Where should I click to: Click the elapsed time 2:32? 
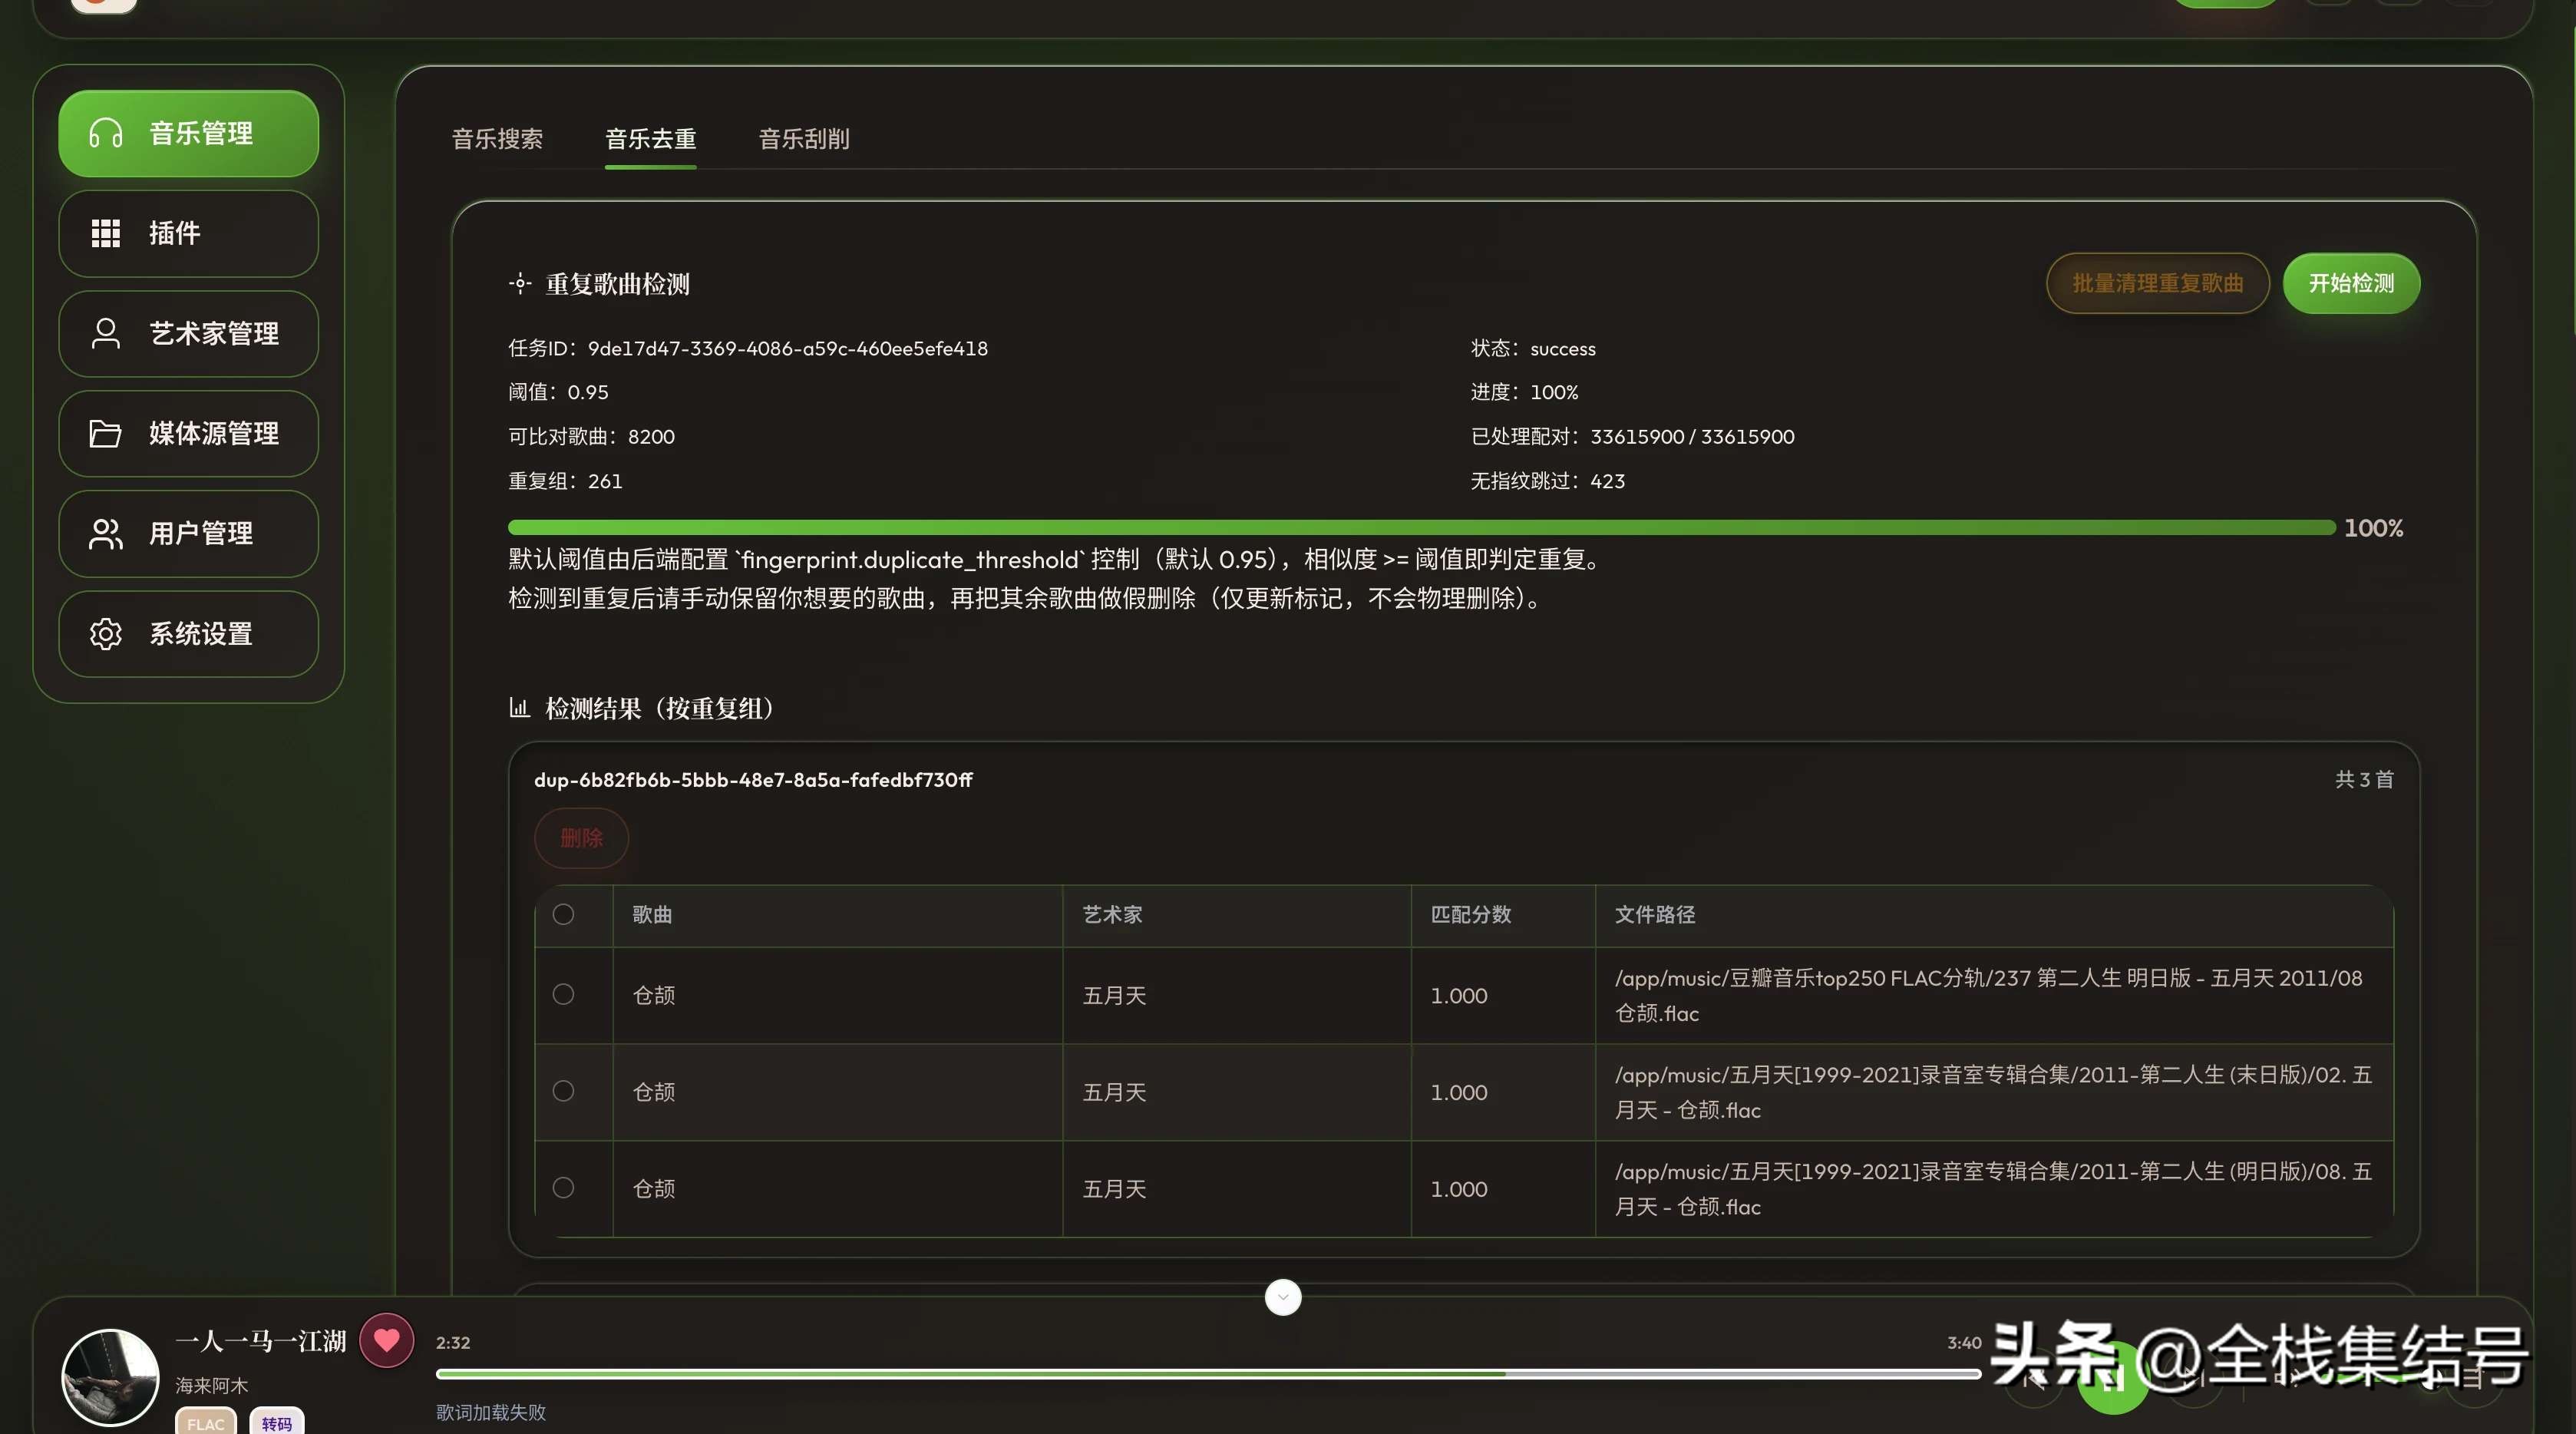click(453, 1343)
